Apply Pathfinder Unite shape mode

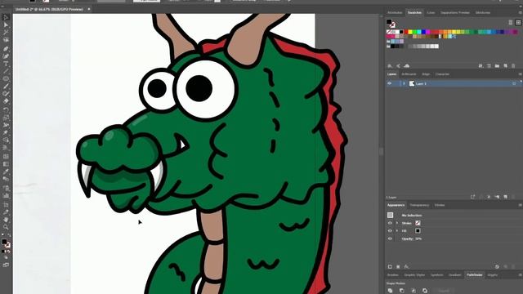[x=391, y=291]
